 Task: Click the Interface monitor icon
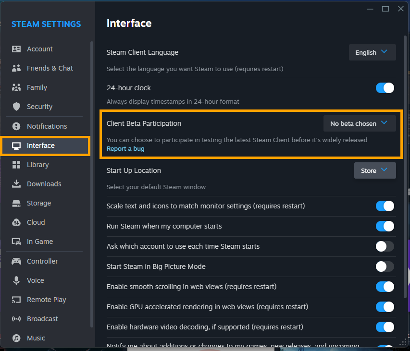[16, 145]
